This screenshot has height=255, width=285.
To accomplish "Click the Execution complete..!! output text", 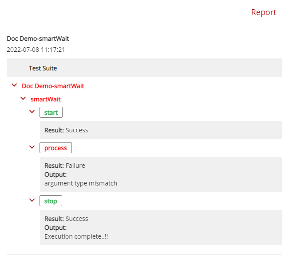I will coord(76,236).
